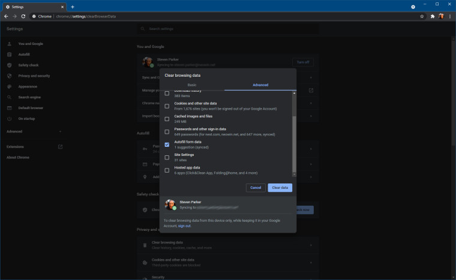This screenshot has height=280, width=456.
Task: Open the Extensions puzzle piece icon
Action: pyautogui.click(x=432, y=16)
